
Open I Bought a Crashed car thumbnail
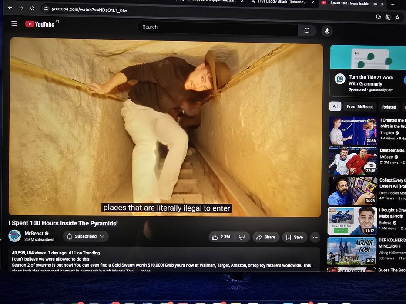tap(352, 221)
